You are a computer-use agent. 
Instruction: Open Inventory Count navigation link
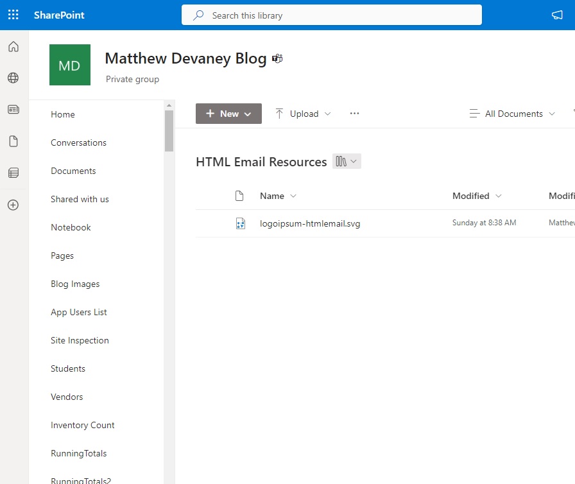pyautogui.click(x=83, y=425)
